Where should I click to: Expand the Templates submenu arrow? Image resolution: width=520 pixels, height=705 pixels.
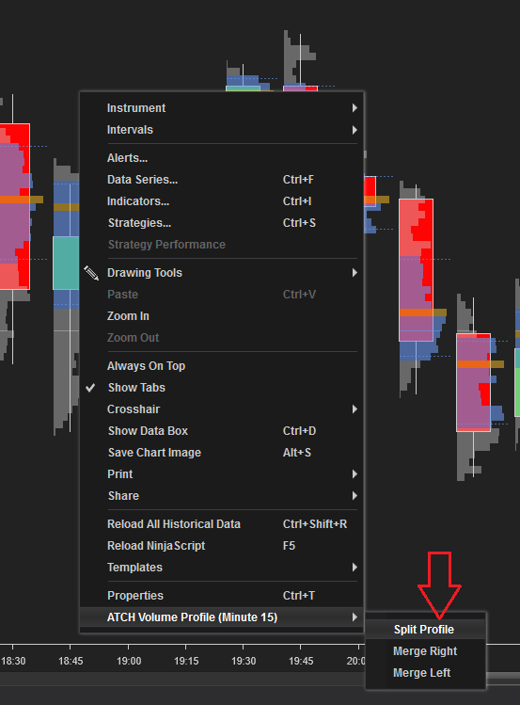tap(355, 568)
